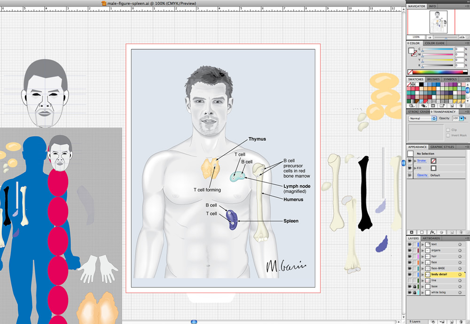The image size is (470, 324).
Task: Click the K value input field
Action: 459,65
